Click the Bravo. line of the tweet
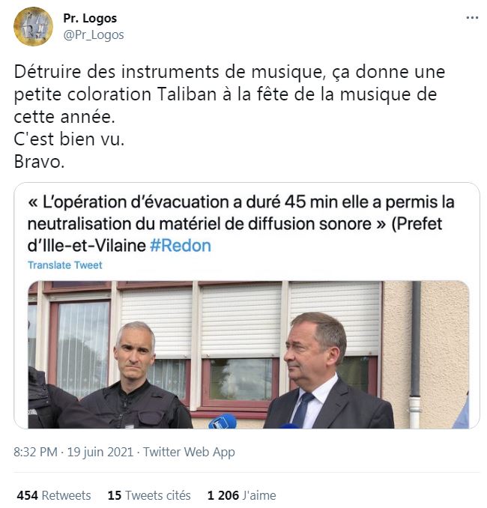 (39, 161)
